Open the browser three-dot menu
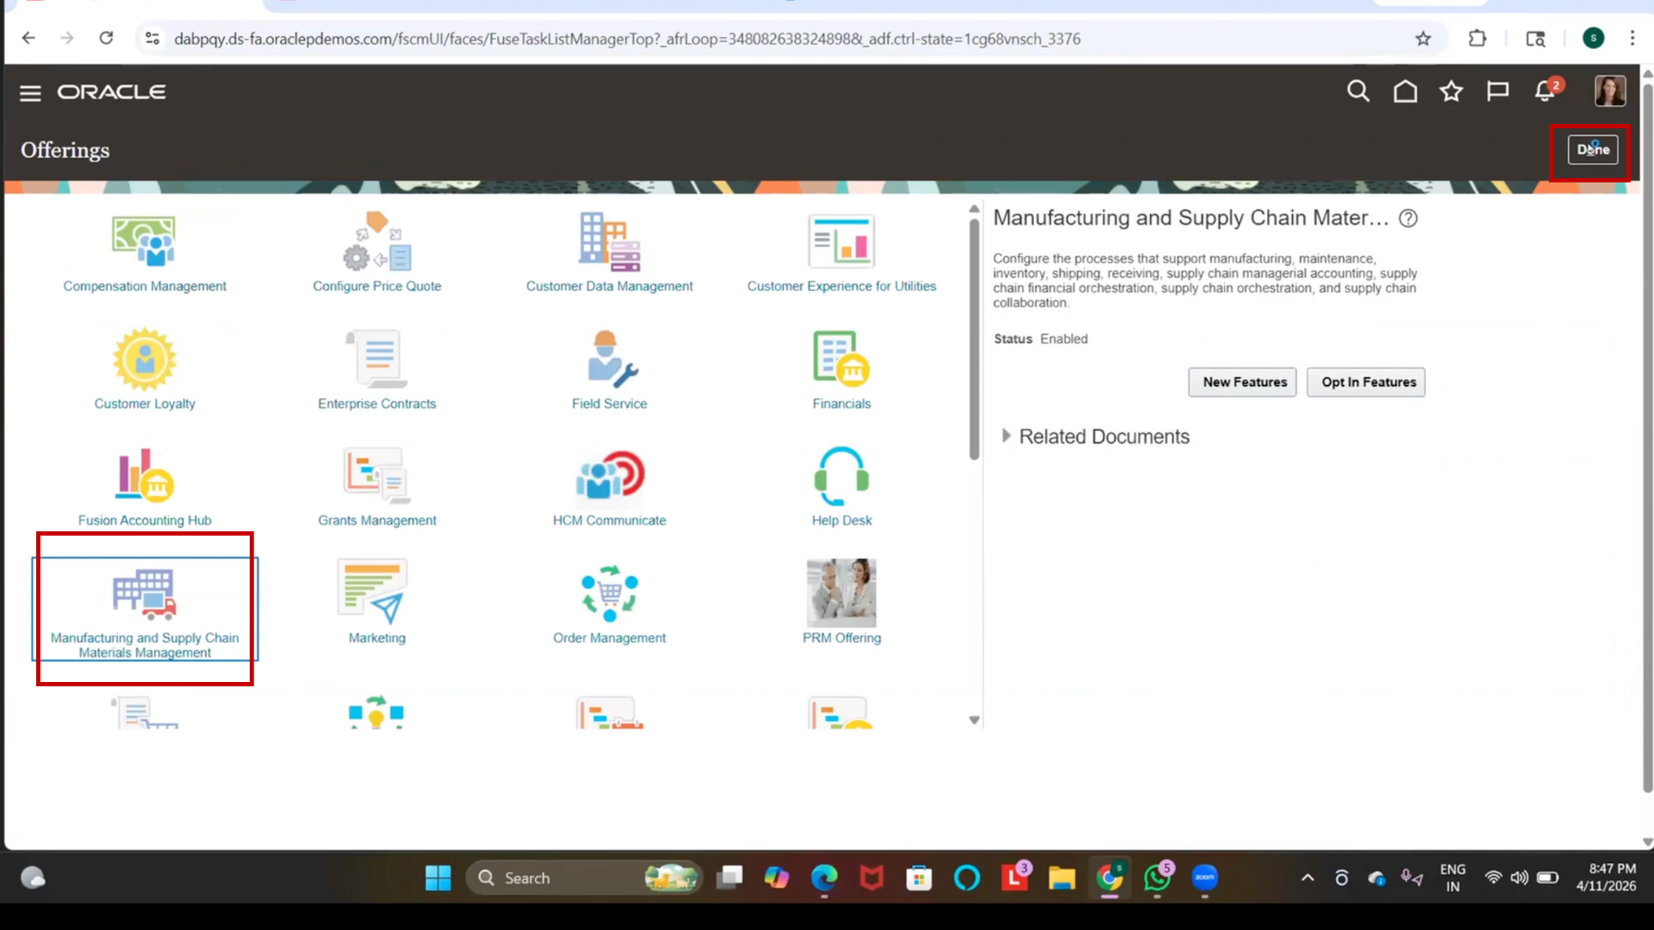 click(x=1632, y=38)
